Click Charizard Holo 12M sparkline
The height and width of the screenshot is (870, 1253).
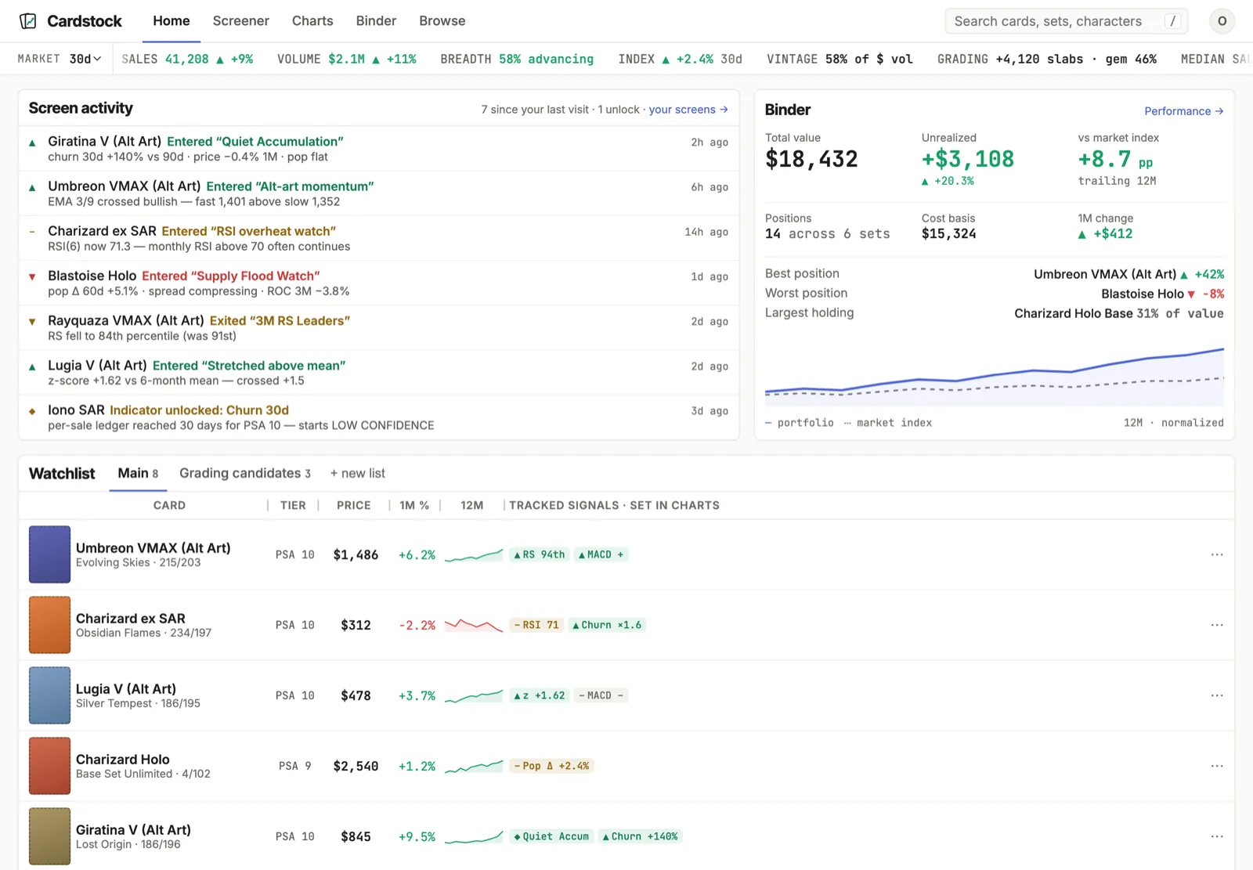[474, 766]
